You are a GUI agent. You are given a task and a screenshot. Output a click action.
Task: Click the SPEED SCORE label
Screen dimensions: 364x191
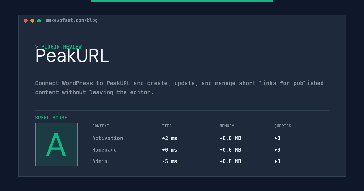tap(51, 118)
